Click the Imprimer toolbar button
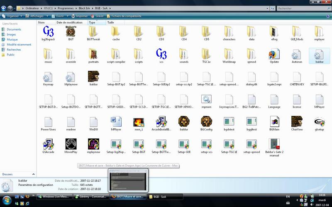Viewport: 332px width, 207px height. coord(79,16)
